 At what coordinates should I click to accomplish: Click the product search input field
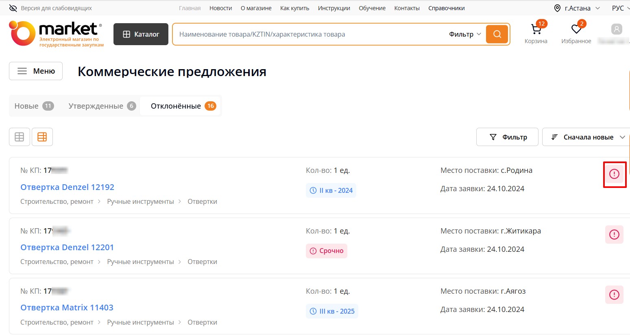coord(309,34)
